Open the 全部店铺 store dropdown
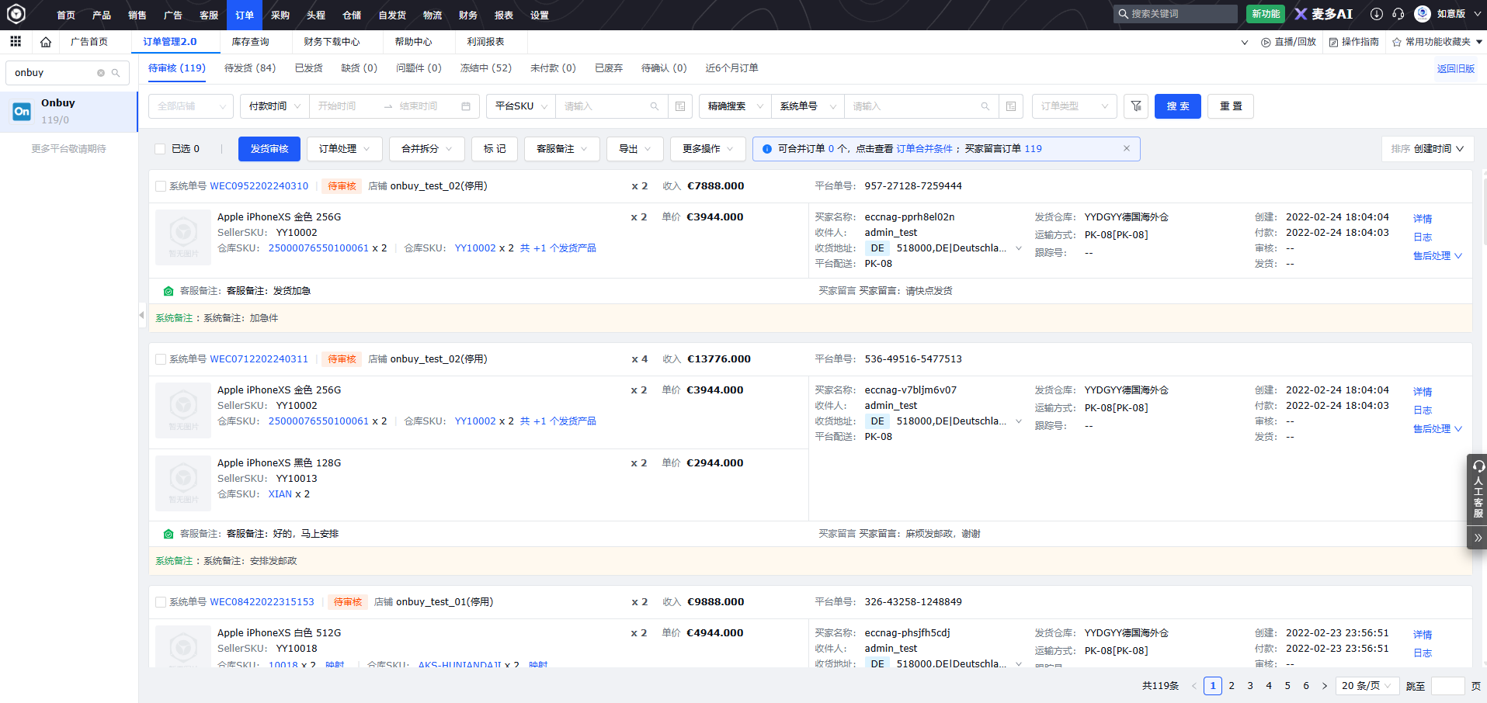This screenshot has width=1487, height=703. (x=191, y=106)
